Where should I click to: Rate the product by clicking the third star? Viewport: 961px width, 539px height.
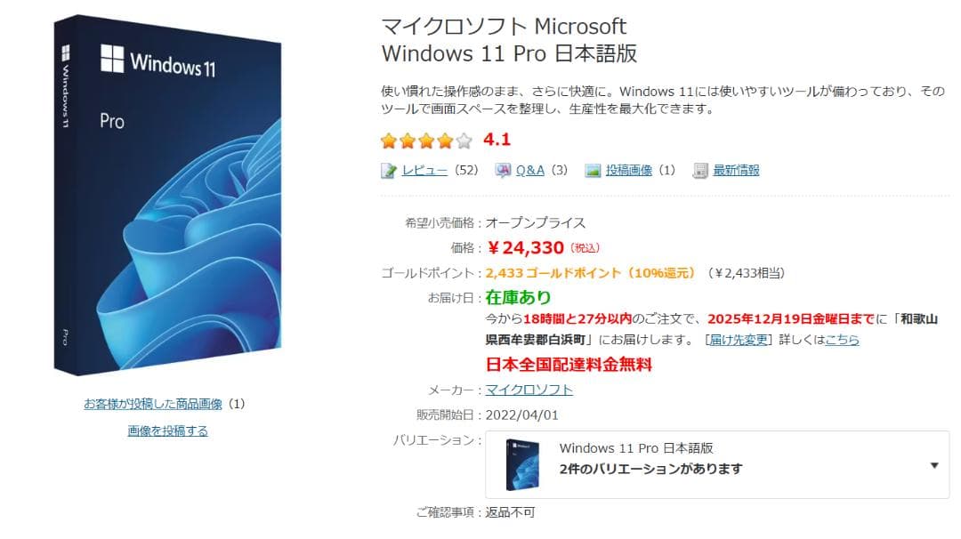tap(425, 141)
